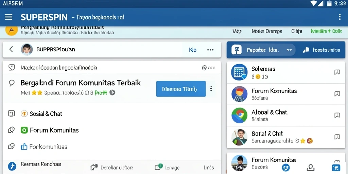Bookmark the Selemras item
The height and width of the screenshot is (174, 348).
coord(337,72)
